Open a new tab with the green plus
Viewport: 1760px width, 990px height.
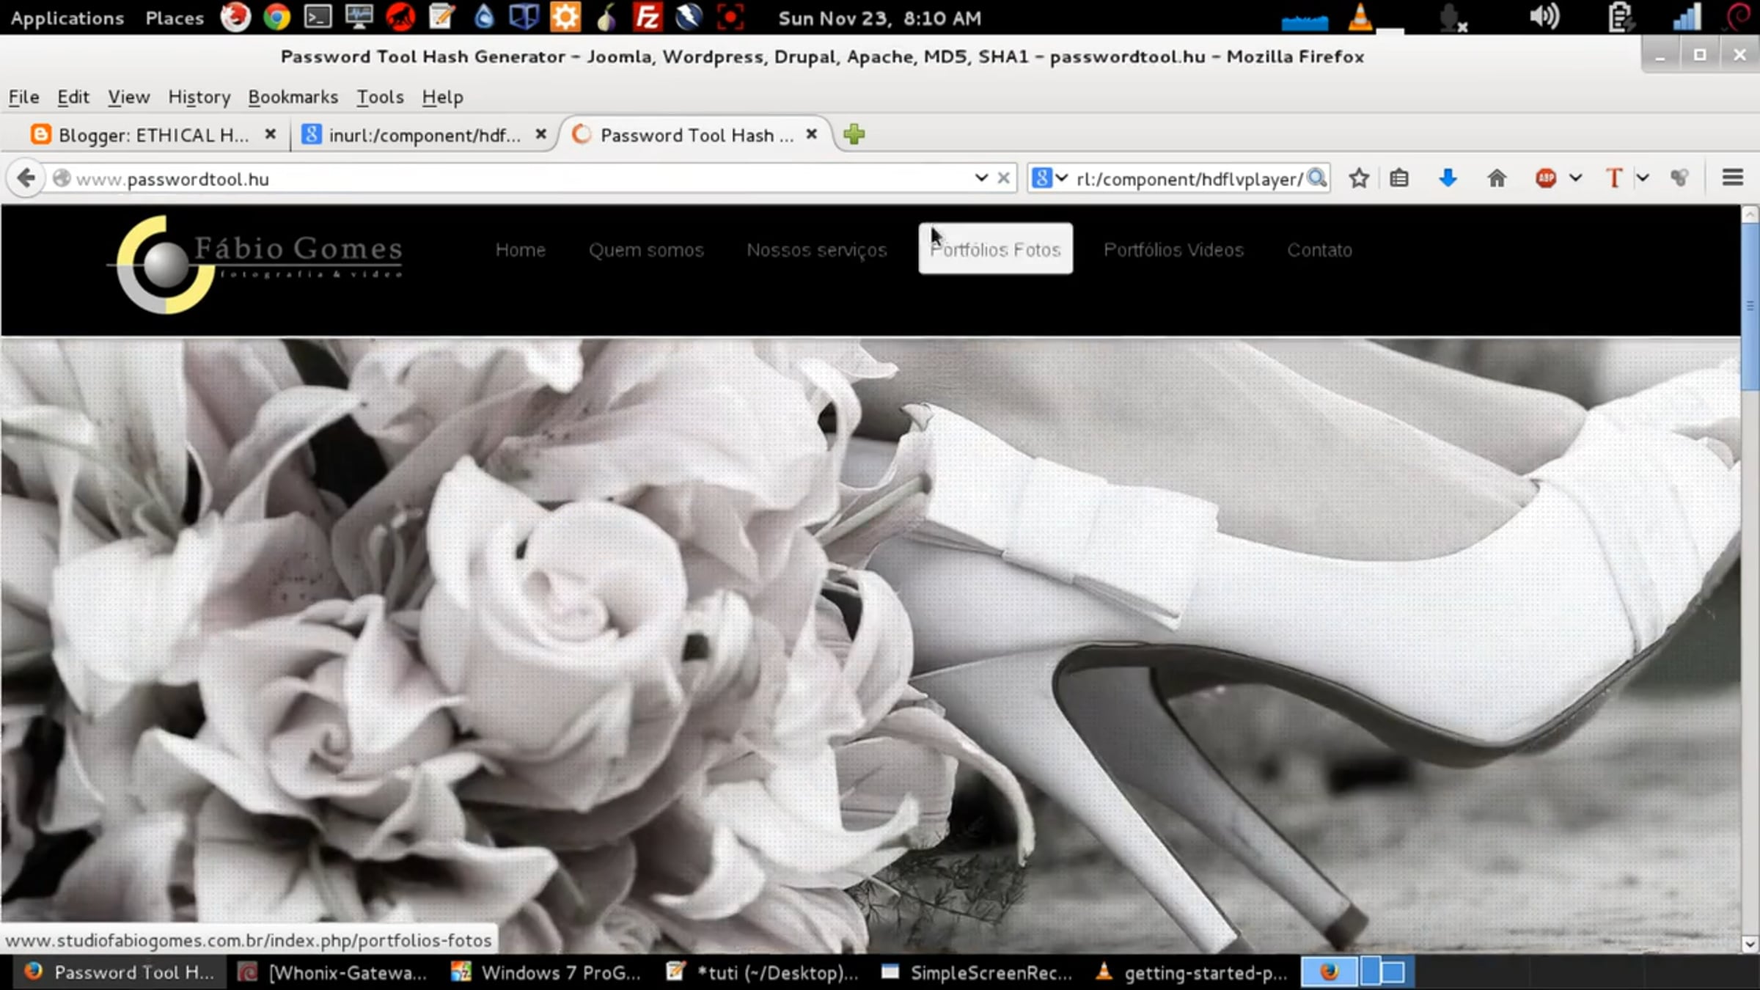pyautogui.click(x=854, y=134)
